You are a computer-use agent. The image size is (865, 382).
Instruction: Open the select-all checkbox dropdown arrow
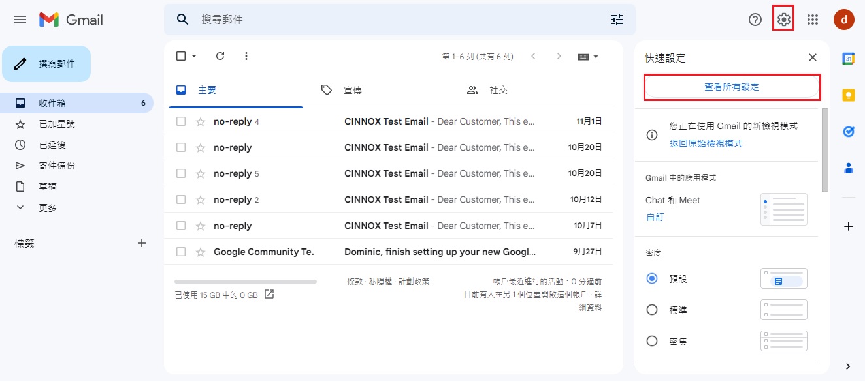[x=194, y=56]
